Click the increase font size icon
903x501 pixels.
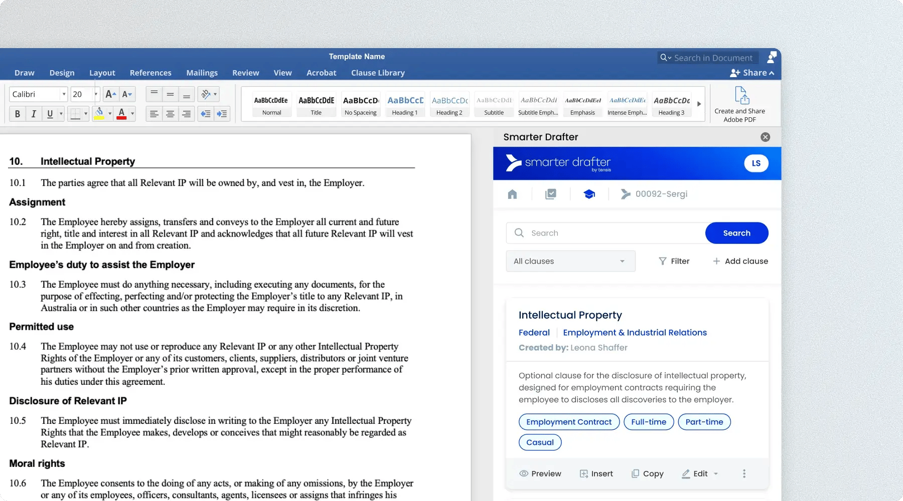tap(110, 94)
